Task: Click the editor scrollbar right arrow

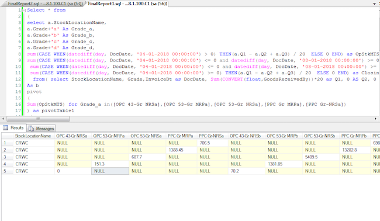Action: pyautogui.click(x=376, y=119)
